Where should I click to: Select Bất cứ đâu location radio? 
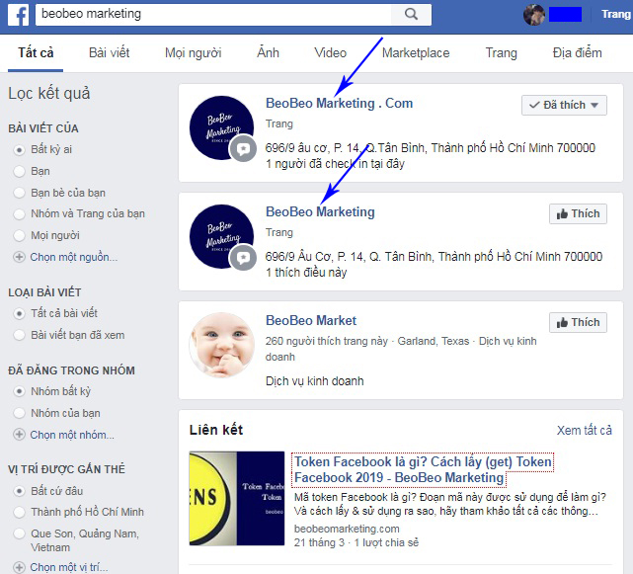click(19, 491)
